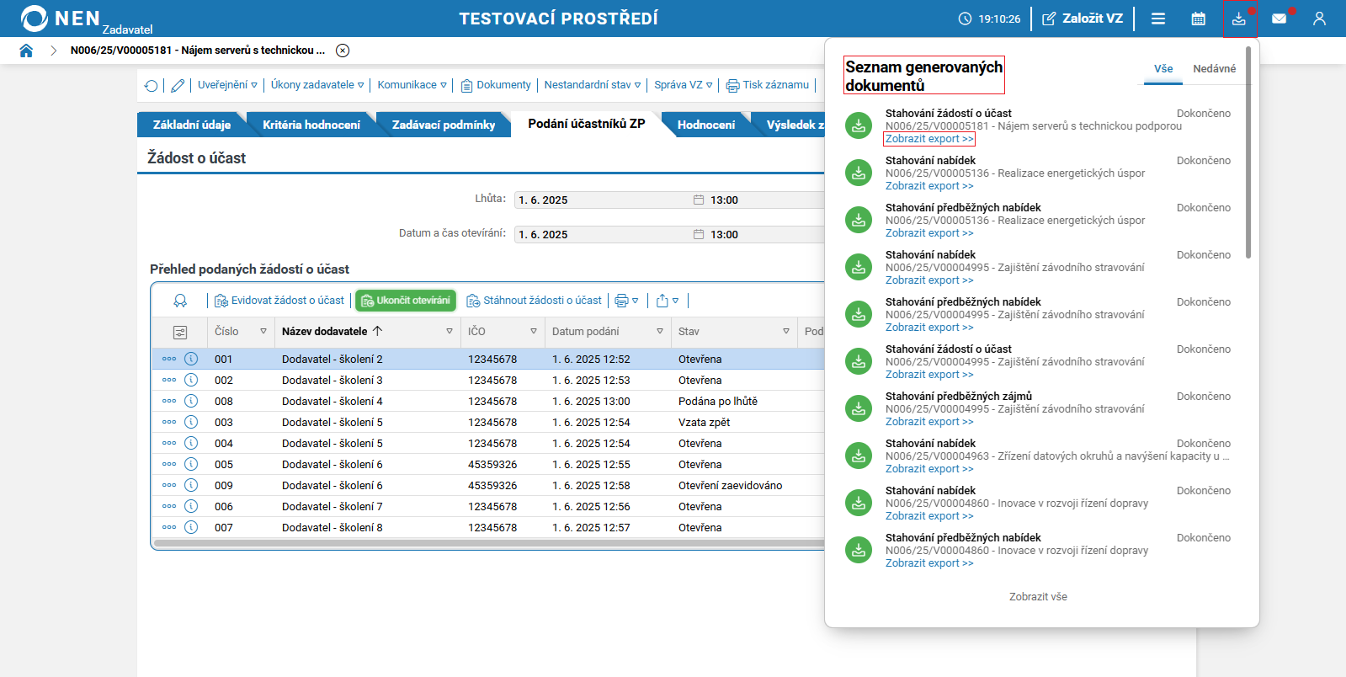1346x677 pixels.
Task: Open the messages envelope icon
Action: (1279, 19)
